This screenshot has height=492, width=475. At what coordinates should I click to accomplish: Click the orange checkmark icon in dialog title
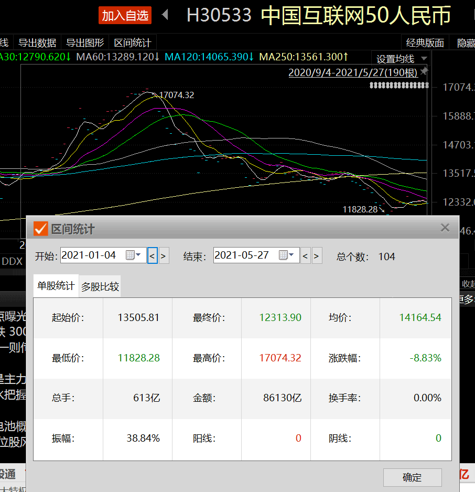click(x=41, y=229)
